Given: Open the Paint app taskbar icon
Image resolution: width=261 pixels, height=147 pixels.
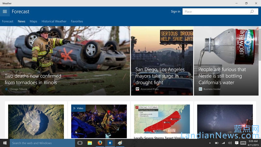Looking at the screenshot, I should 120,143.
